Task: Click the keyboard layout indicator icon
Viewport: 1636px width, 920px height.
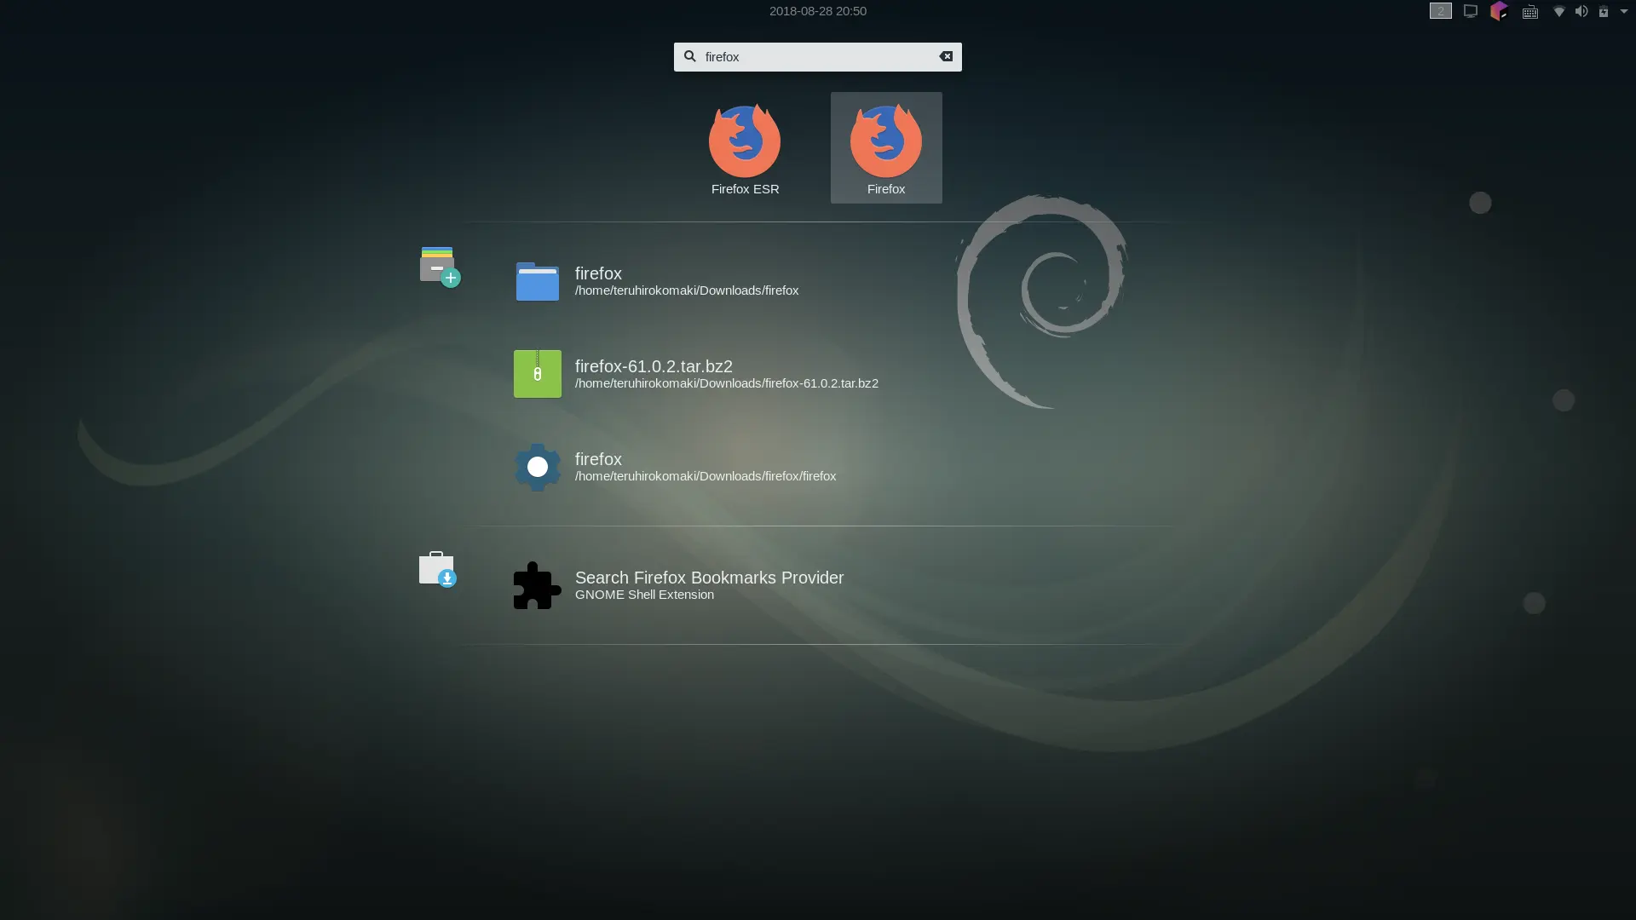Action: click(x=1529, y=11)
